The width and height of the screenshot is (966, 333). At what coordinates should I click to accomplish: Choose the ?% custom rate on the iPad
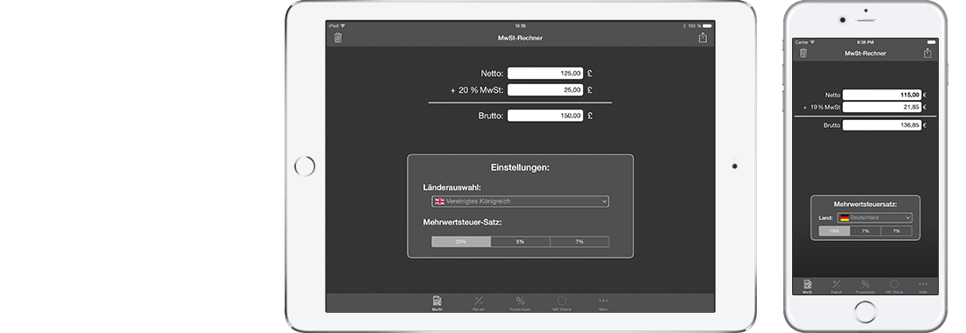tap(580, 242)
